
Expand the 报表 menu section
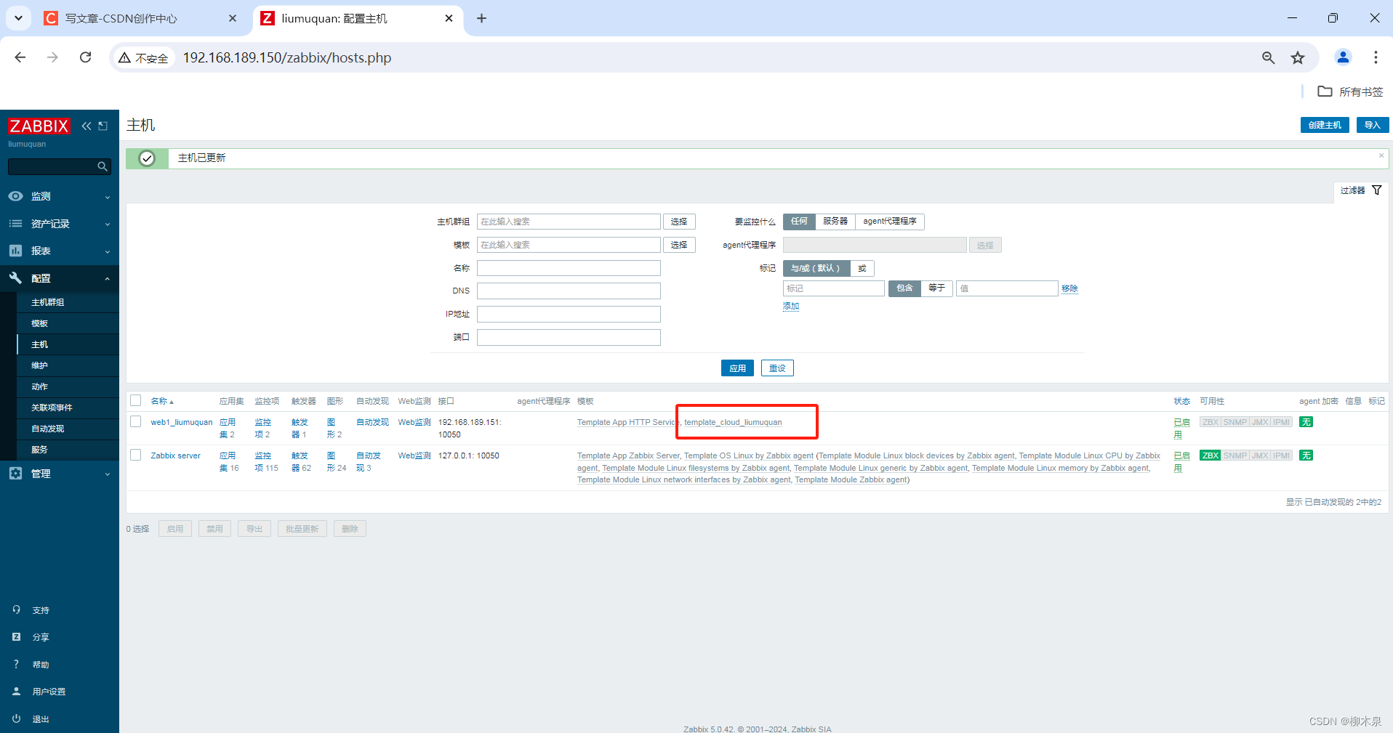tap(60, 251)
